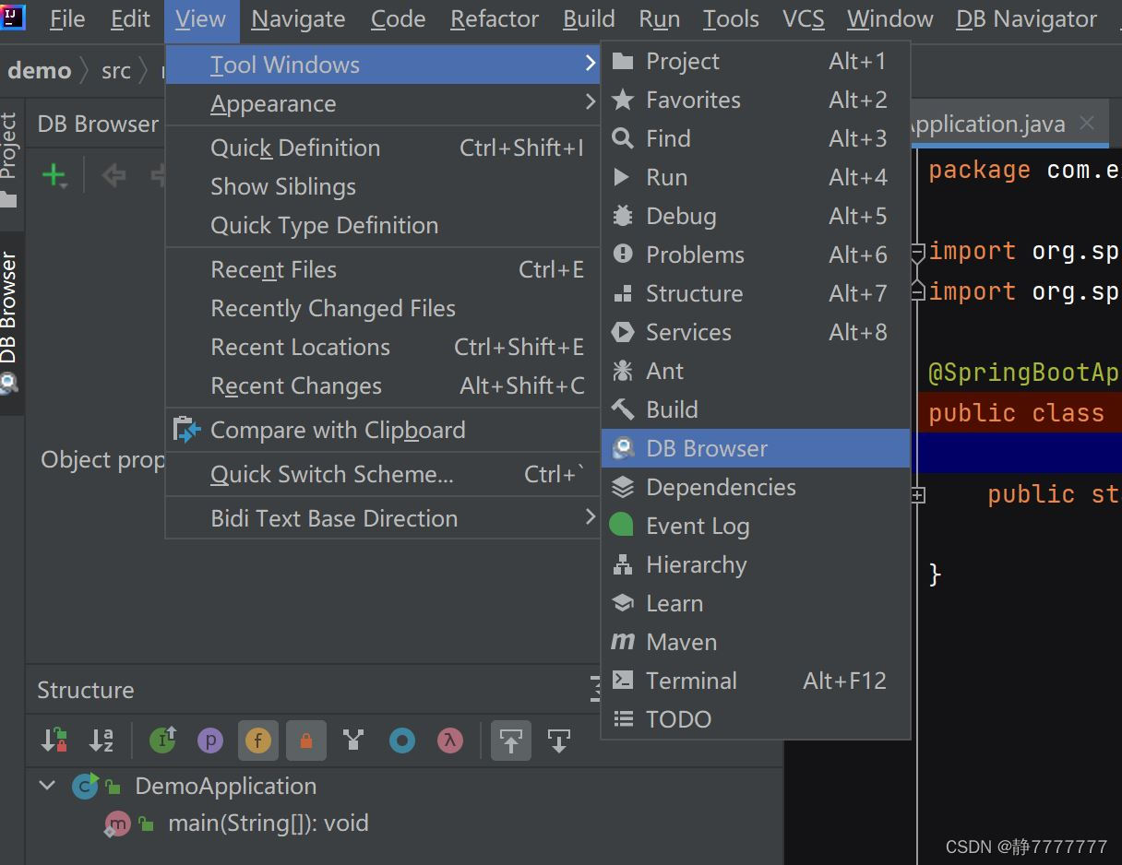Open the Refactor menu

point(495,19)
